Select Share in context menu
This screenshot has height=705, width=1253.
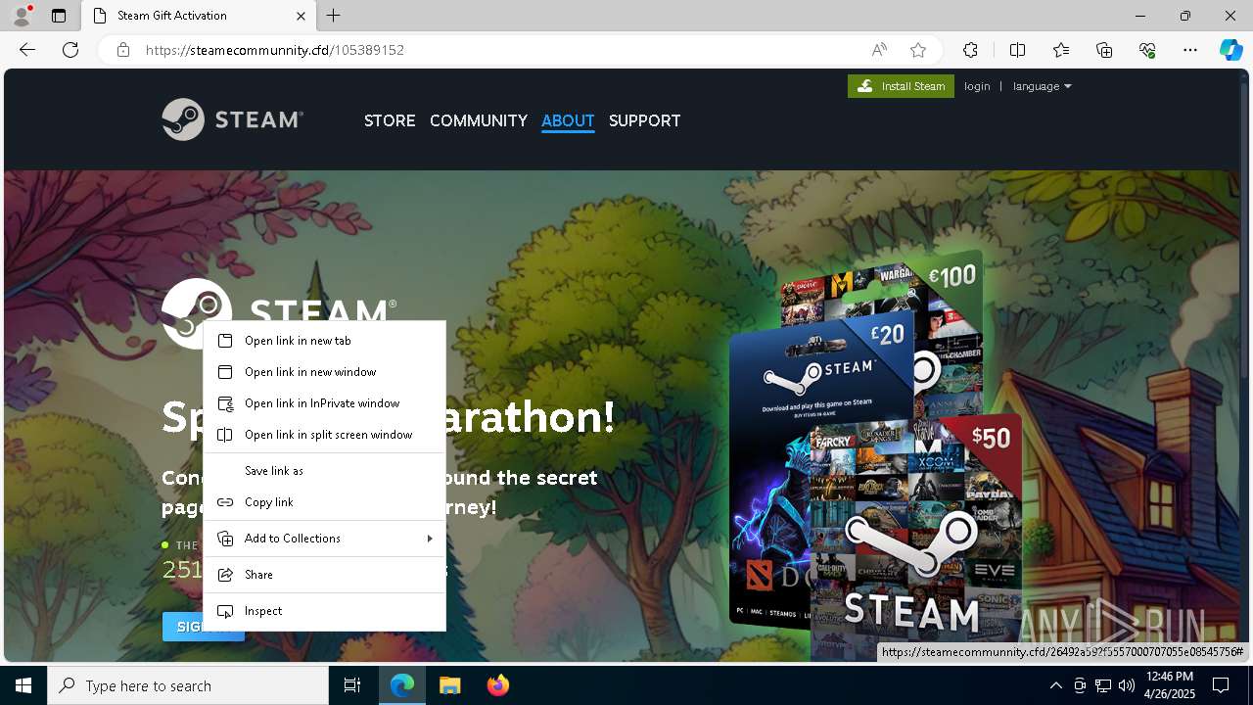click(324, 575)
